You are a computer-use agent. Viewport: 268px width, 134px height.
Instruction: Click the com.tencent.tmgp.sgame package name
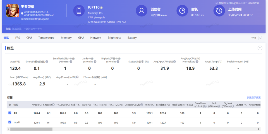[x=35, y=19]
